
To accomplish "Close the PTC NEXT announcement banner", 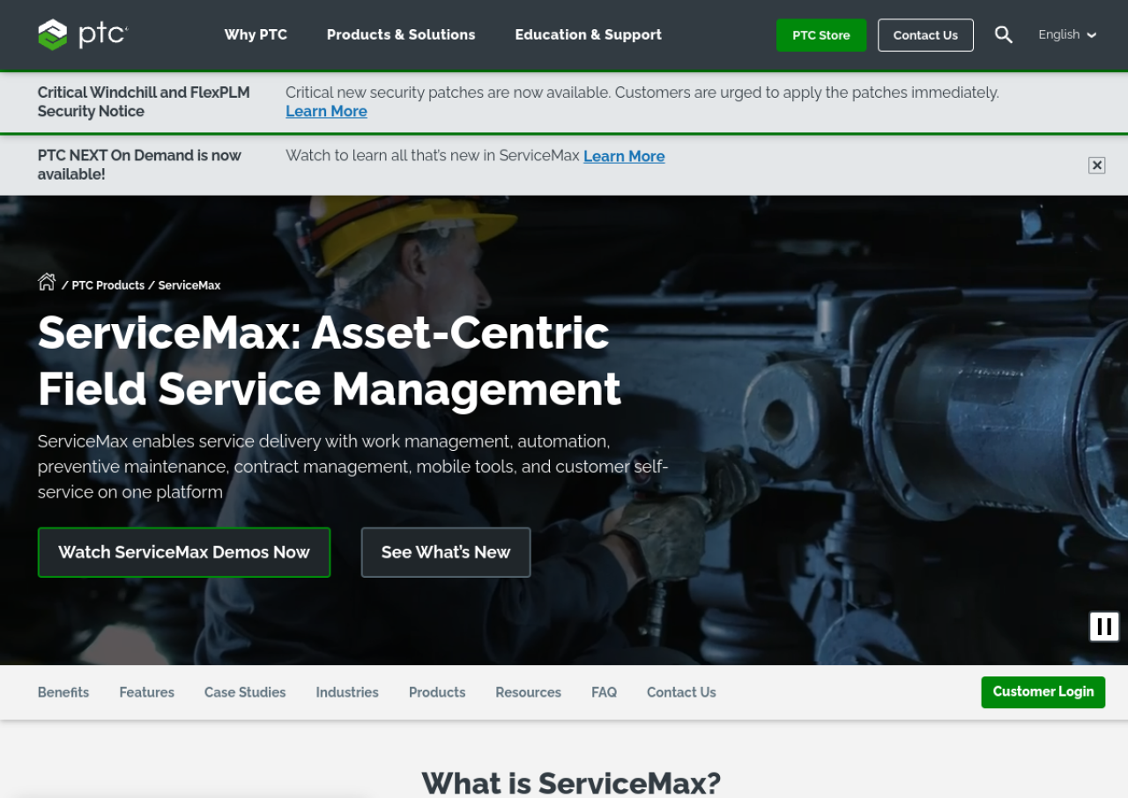I will tap(1096, 165).
